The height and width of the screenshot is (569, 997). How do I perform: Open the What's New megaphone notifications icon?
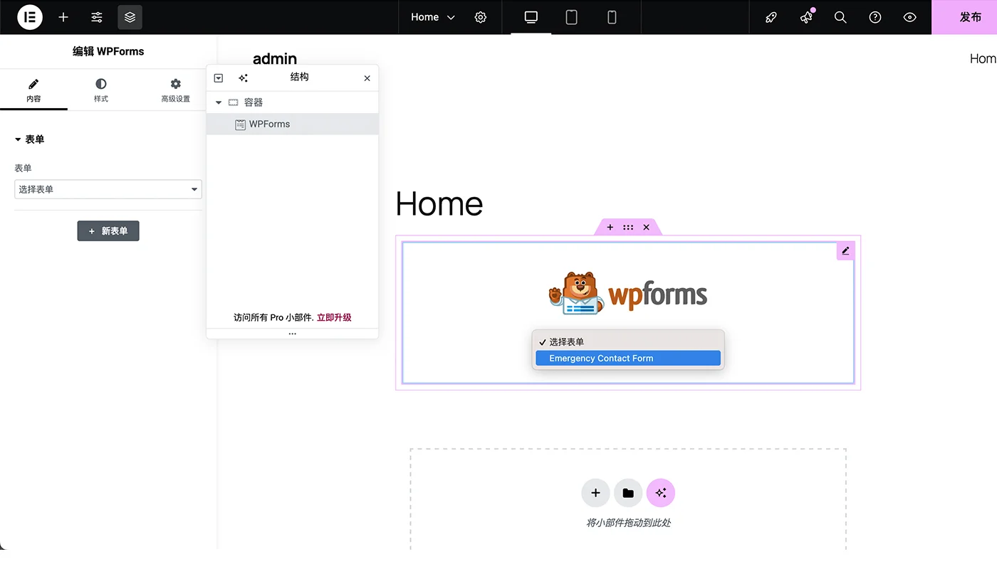pos(805,17)
